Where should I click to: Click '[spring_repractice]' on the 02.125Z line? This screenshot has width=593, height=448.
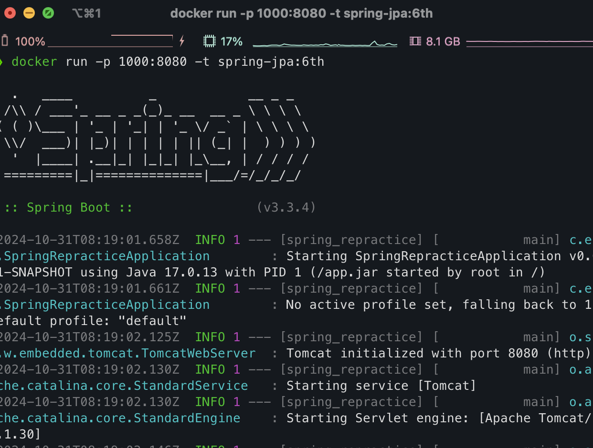(351, 337)
